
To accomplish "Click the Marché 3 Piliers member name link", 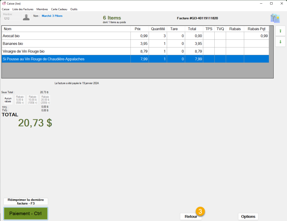I will coord(52,16).
